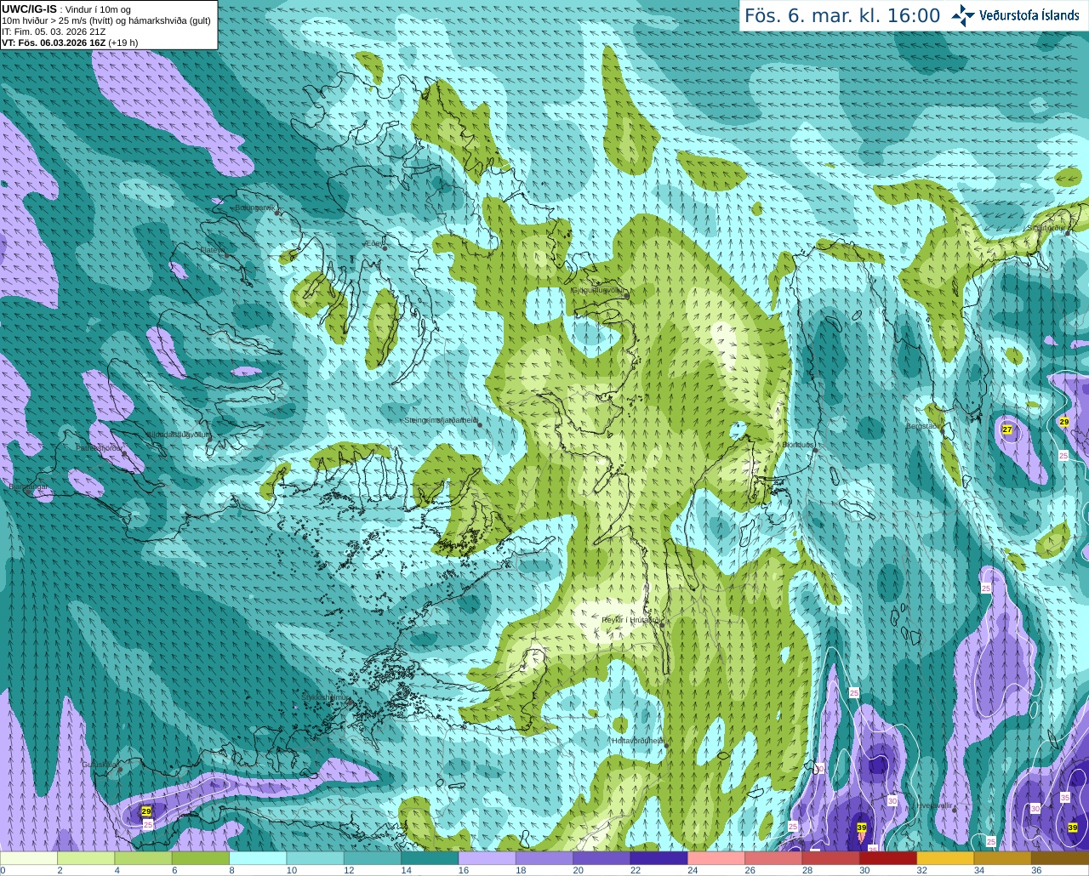Select the 12–14 m/s legend swatch
The width and height of the screenshot is (1089, 876).
click(x=373, y=858)
